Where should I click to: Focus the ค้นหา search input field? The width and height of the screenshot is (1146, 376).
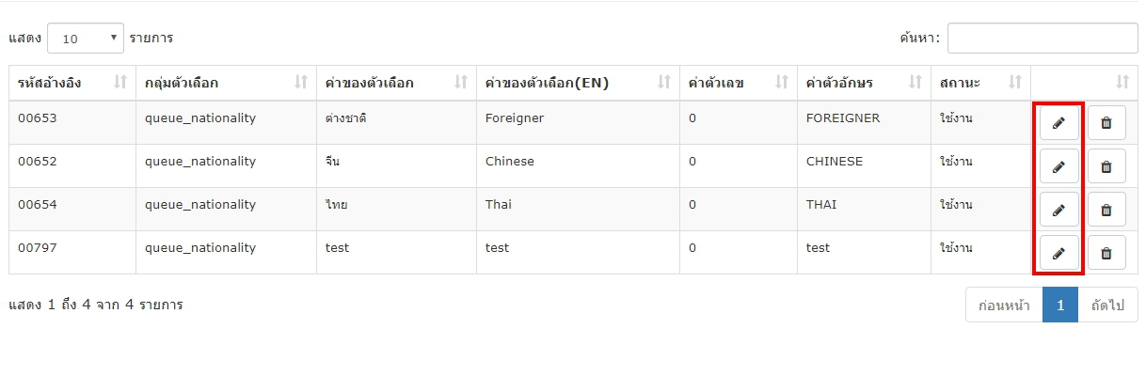tap(1043, 39)
